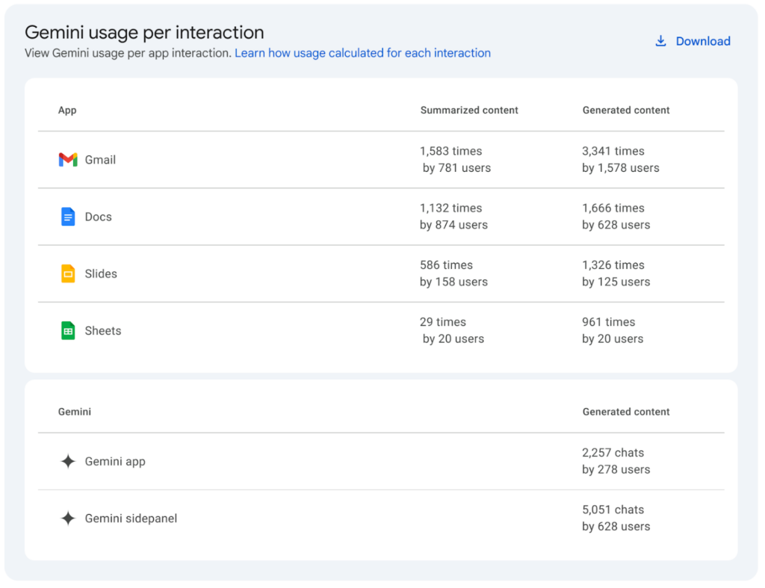The image size is (765, 588).
Task: Click the Gmail icon in the App column
Action: (x=69, y=159)
